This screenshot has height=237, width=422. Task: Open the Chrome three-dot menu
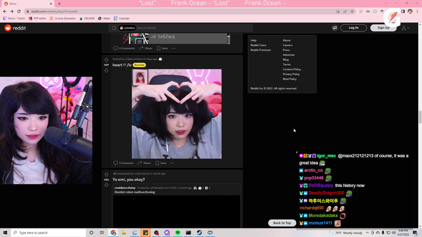(417, 12)
